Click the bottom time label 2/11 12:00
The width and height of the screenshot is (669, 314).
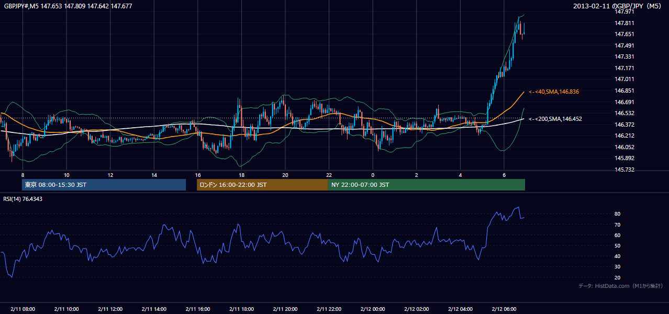(x=110, y=309)
